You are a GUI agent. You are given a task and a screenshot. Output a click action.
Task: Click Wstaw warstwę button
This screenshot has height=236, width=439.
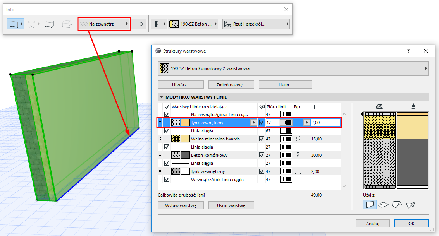(x=181, y=205)
